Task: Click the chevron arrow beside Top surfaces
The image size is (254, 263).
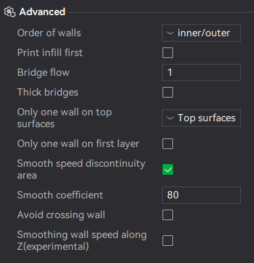Action: click(x=170, y=118)
